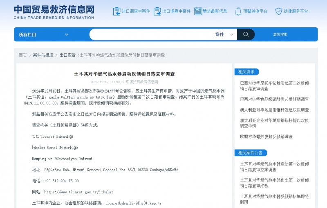Navigate to 出口应诉 breadcrumb link

(67, 55)
